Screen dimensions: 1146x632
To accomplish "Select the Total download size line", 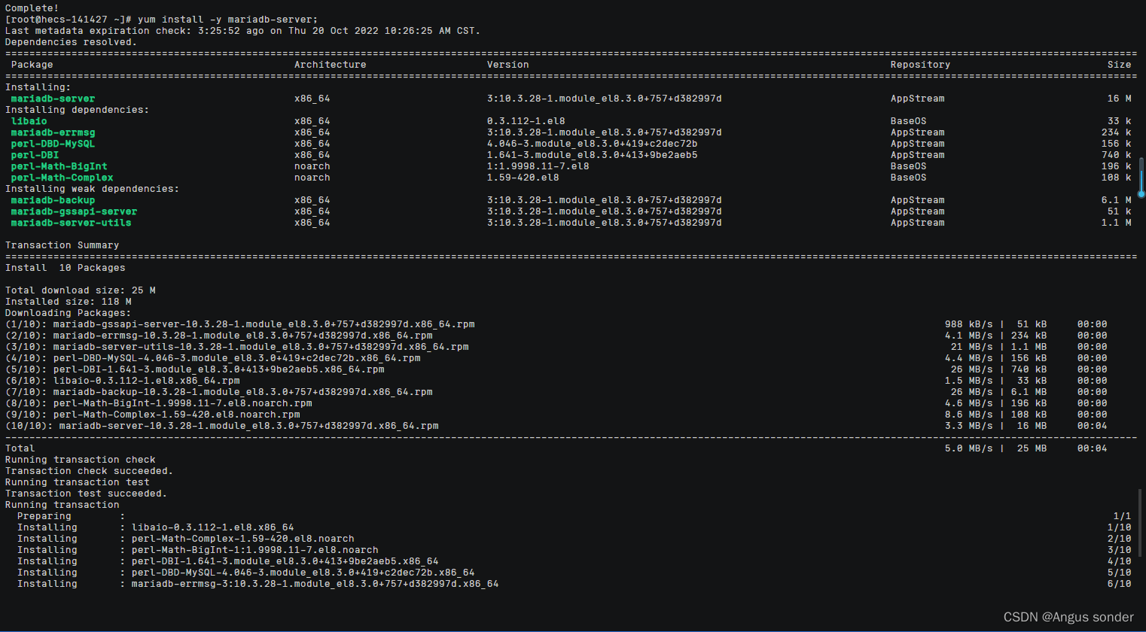I will click(79, 290).
